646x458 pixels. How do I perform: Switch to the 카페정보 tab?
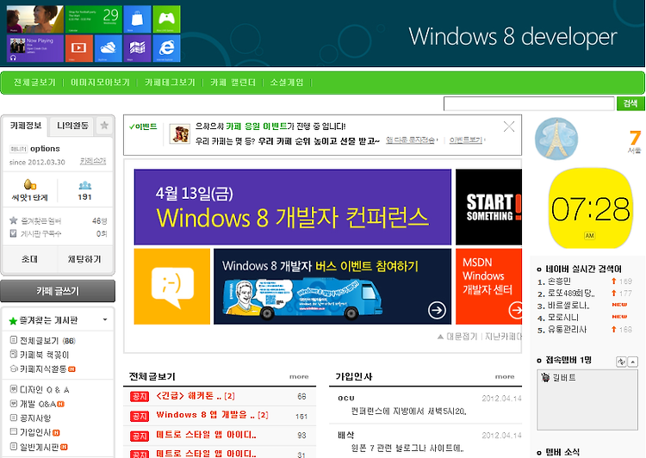click(x=26, y=125)
